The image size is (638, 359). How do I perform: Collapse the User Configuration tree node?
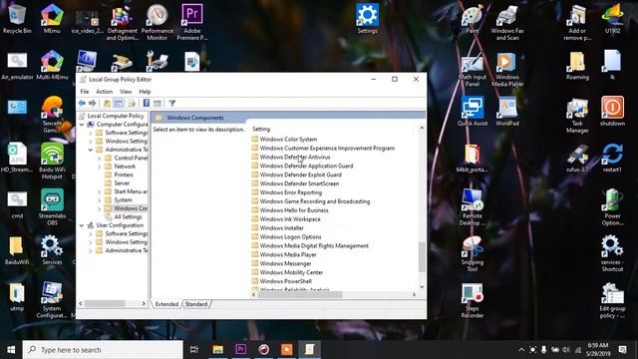[82, 225]
